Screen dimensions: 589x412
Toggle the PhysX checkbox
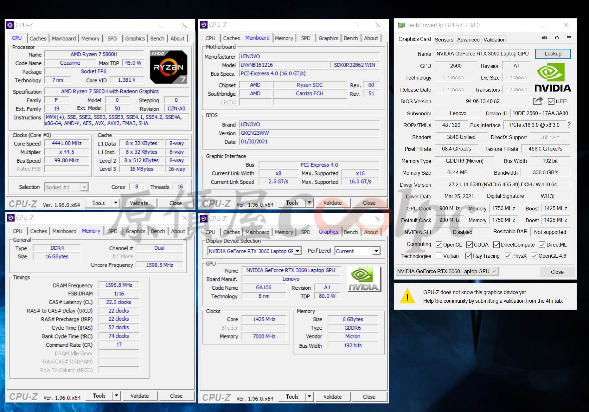point(508,256)
